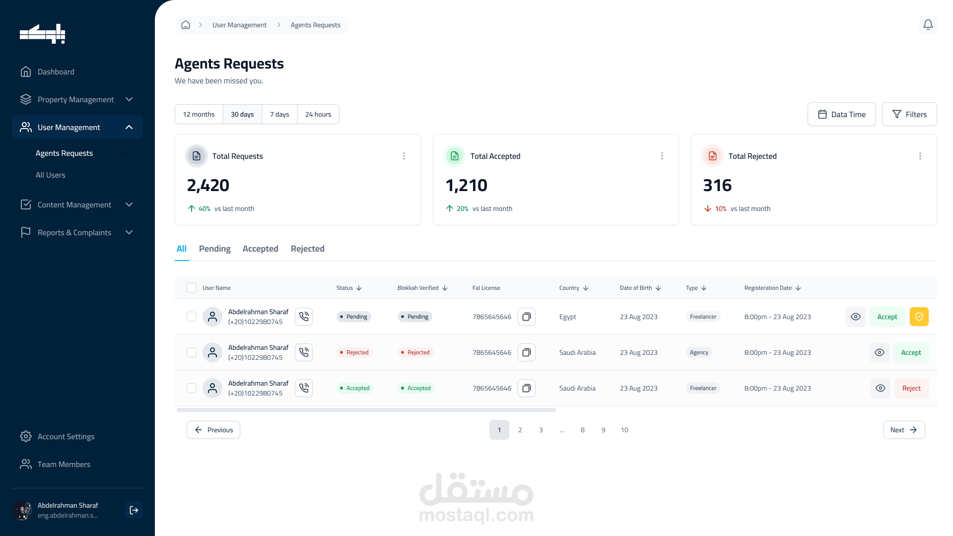953x536 pixels.
Task: Click Reject button in the Accepted row
Action: click(x=911, y=388)
